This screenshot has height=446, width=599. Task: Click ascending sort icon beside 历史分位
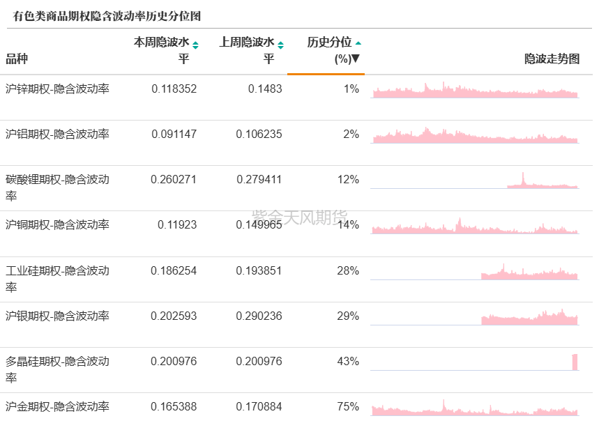[358, 43]
